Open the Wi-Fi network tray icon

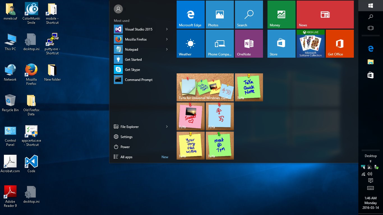[363, 174]
